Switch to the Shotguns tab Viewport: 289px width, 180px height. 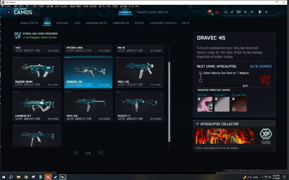click(x=62, y=23)
